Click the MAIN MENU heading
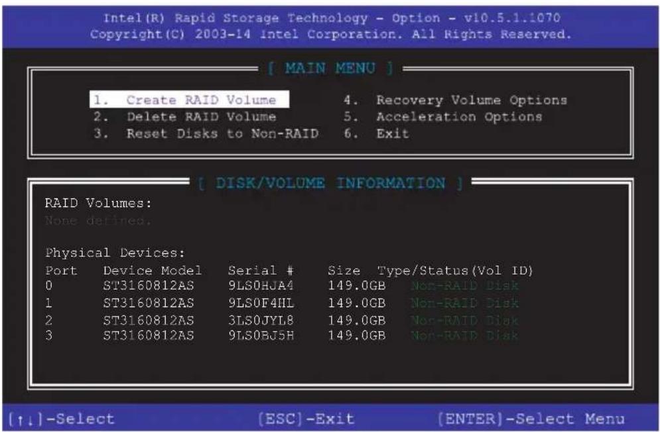This screenshot has height=432, width=660. click(x=330, y=68)
